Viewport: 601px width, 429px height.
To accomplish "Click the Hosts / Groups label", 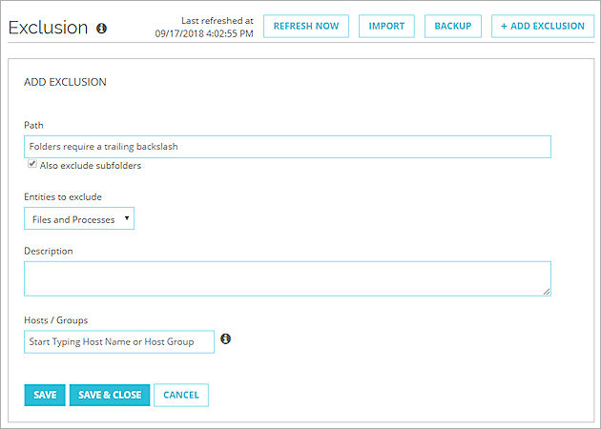I will point(56,319).
